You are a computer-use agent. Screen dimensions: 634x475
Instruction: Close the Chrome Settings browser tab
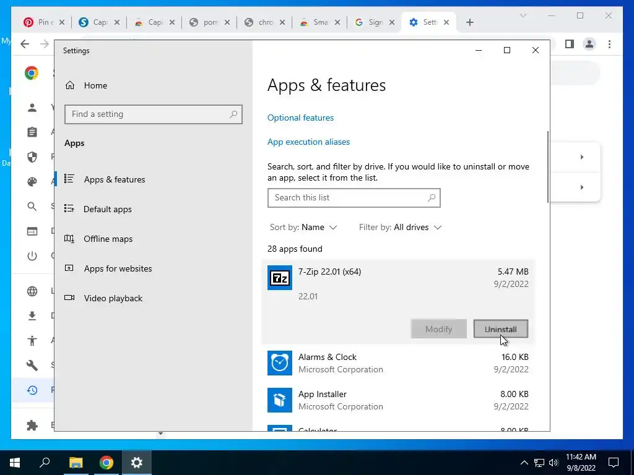pyautogui.click(x=446, y=22)
